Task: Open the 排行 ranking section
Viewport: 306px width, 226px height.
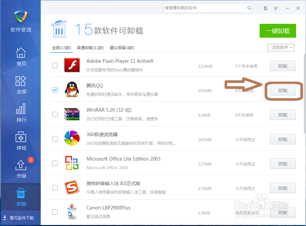Action: pos(21,113)
